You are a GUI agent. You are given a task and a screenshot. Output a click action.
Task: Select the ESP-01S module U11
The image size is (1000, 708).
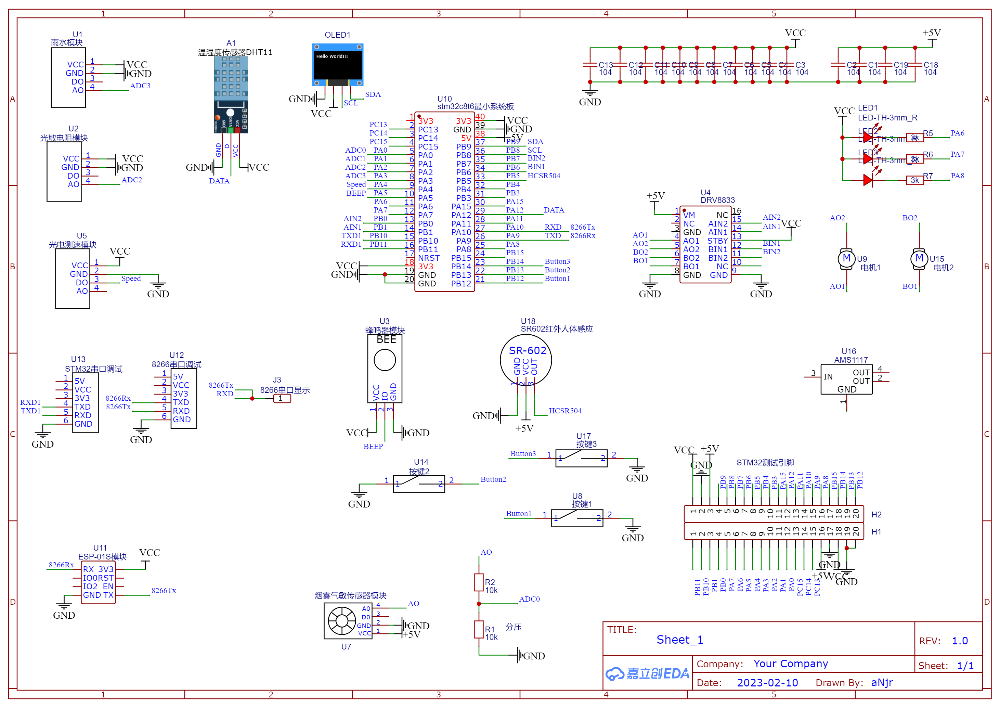coord(98,582)
